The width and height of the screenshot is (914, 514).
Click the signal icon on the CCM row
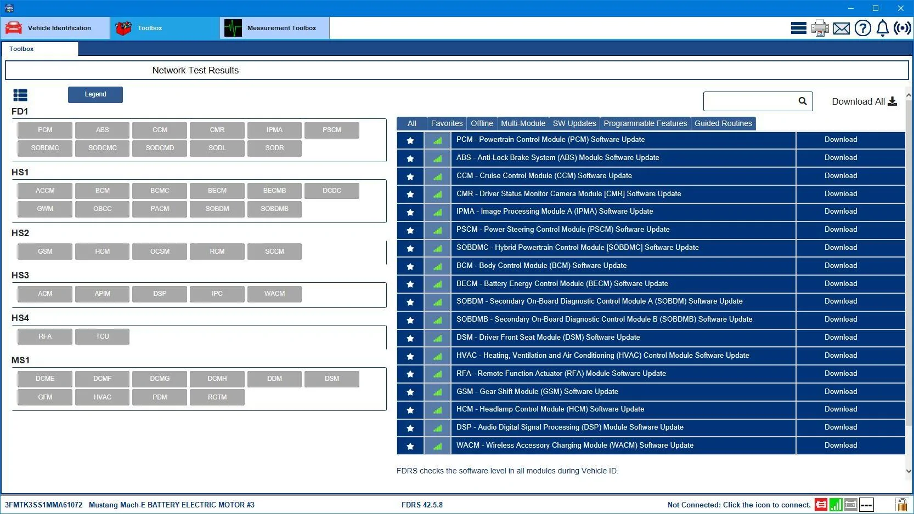click(437, 176)
